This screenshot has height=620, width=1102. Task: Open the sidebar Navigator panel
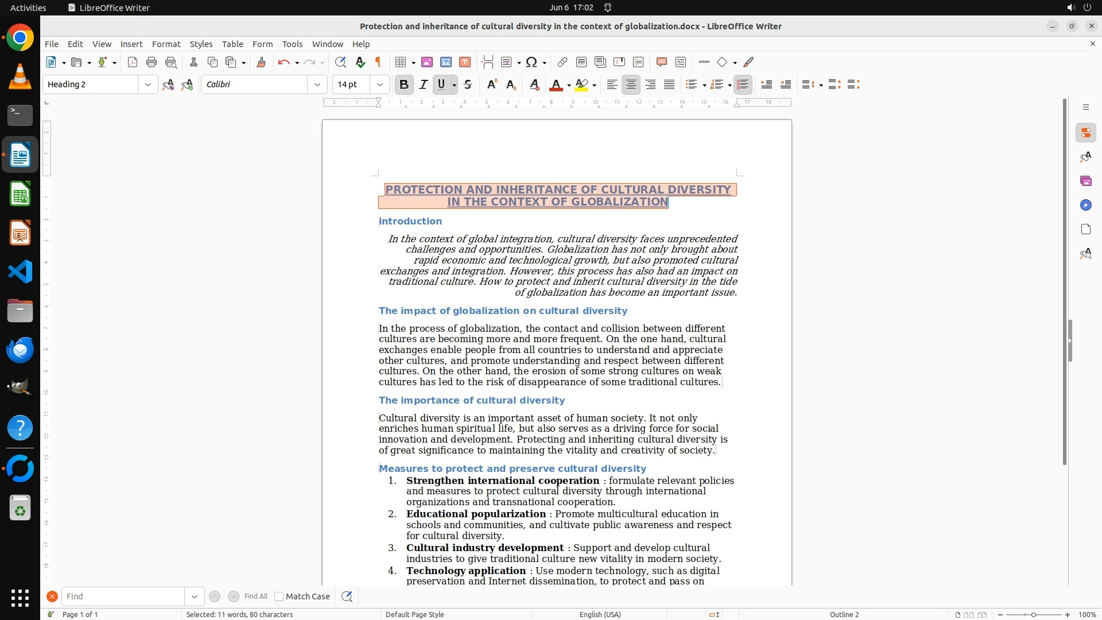click(x=1085, y=205)
